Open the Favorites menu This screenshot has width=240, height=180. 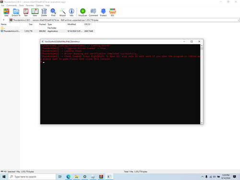pos(30,5)
